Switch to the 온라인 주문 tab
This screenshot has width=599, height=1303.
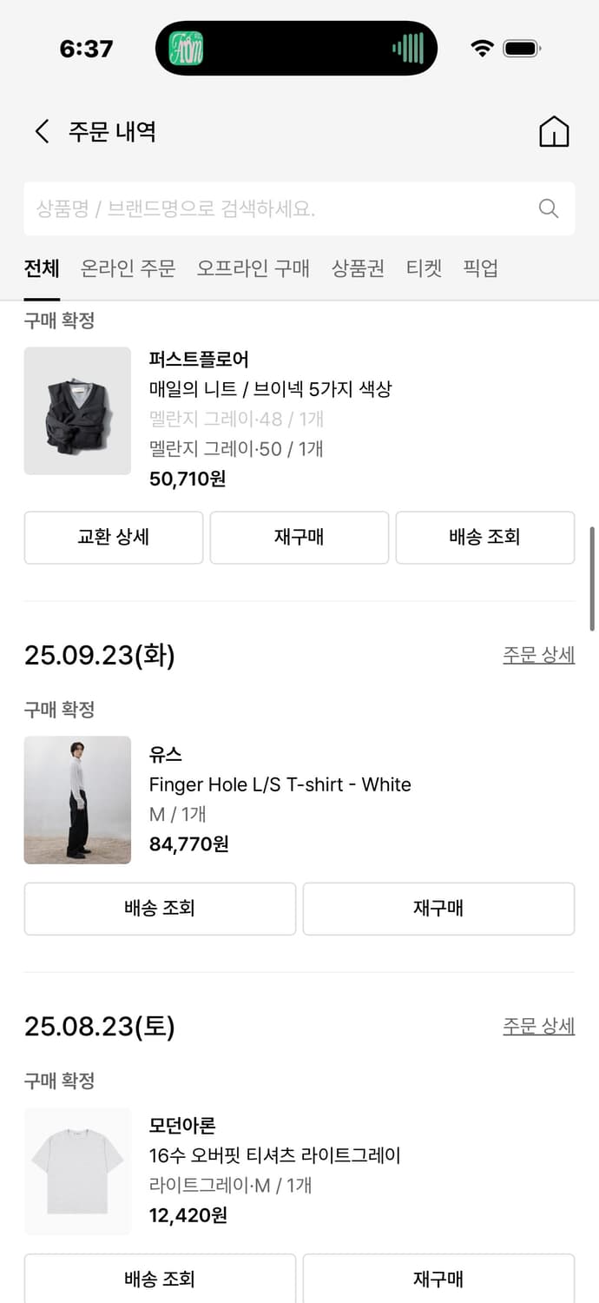click(127, 269)
